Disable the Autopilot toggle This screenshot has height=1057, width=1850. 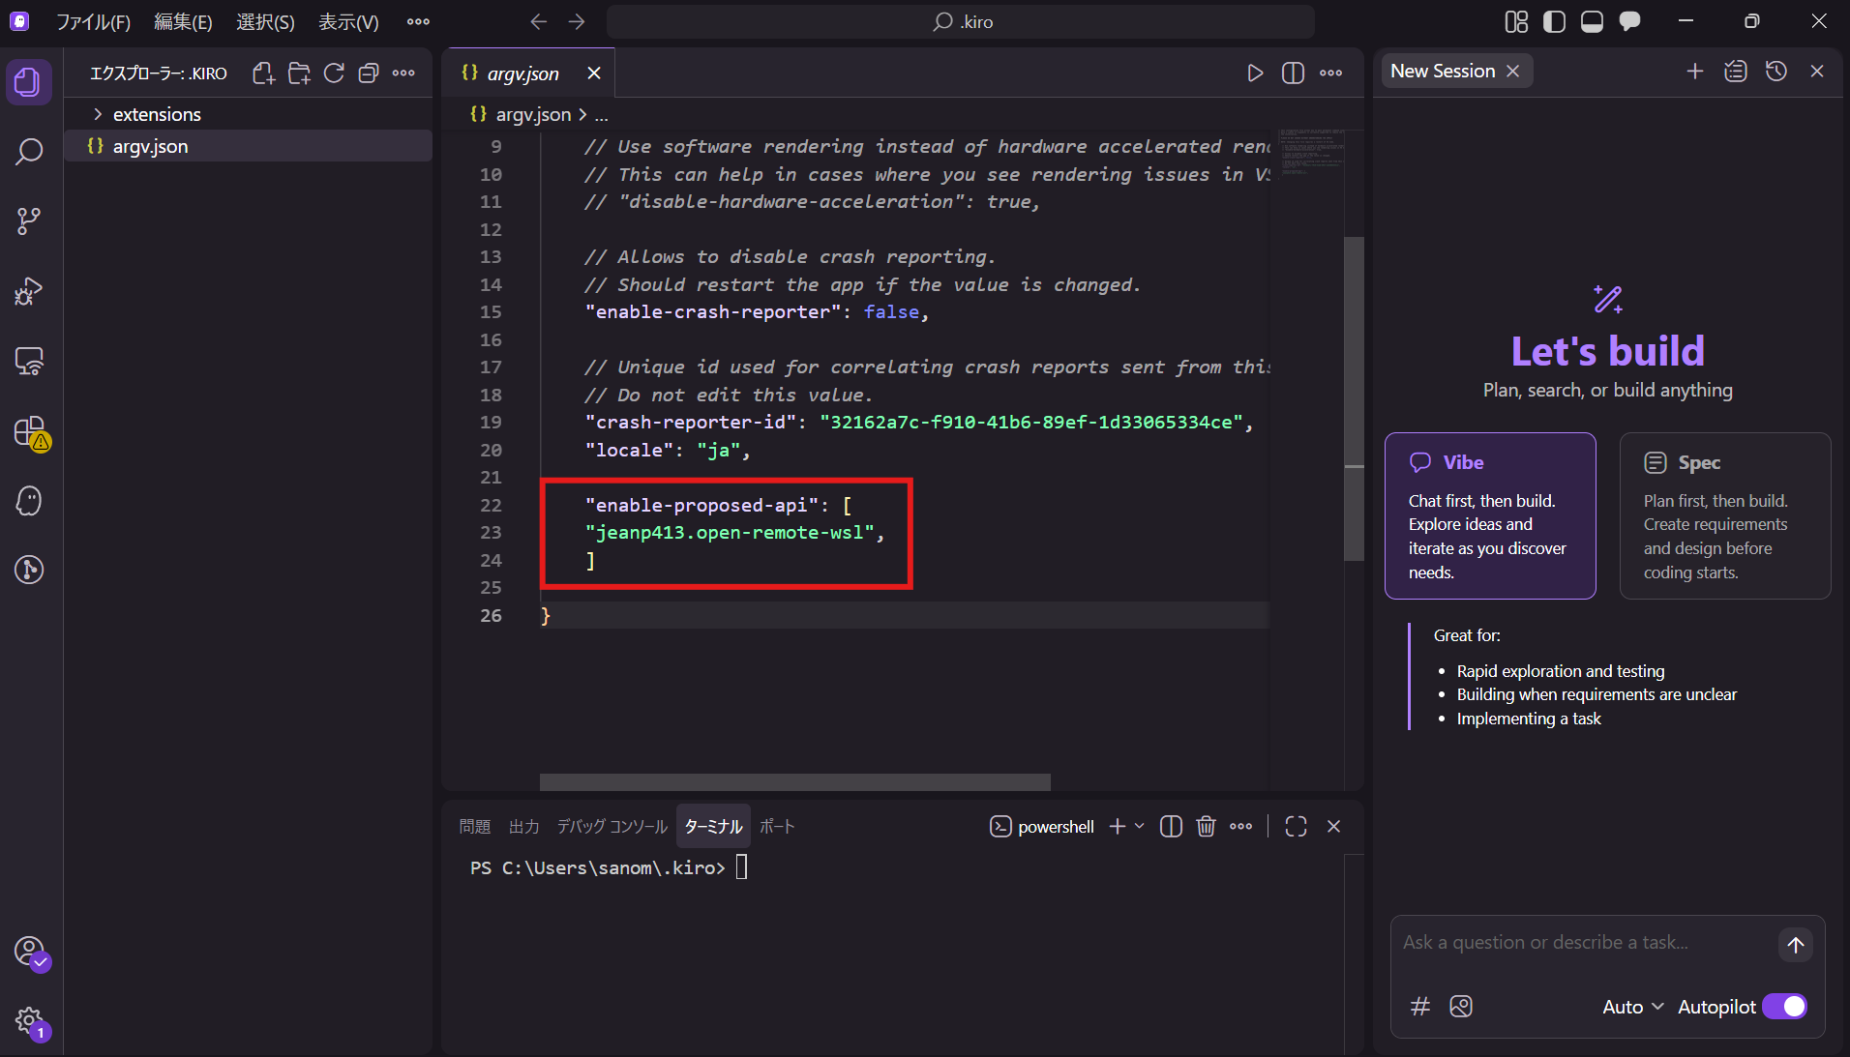tap(1785, 1007)
